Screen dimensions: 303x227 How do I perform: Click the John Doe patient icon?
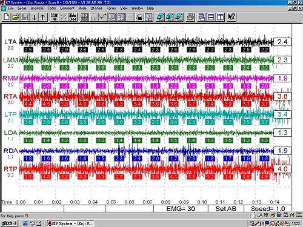point(73,17)
